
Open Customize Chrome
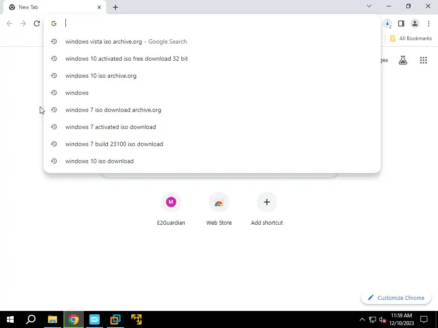(396, 298)
